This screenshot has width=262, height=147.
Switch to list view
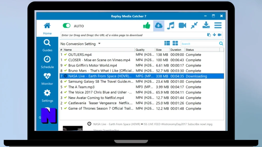[x=167, y=43]
